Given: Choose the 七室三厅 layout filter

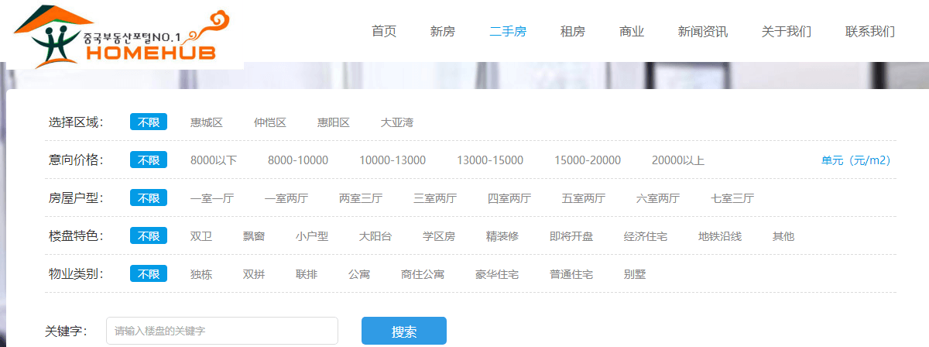Looking at the screenshot, I should click(732, 198).
